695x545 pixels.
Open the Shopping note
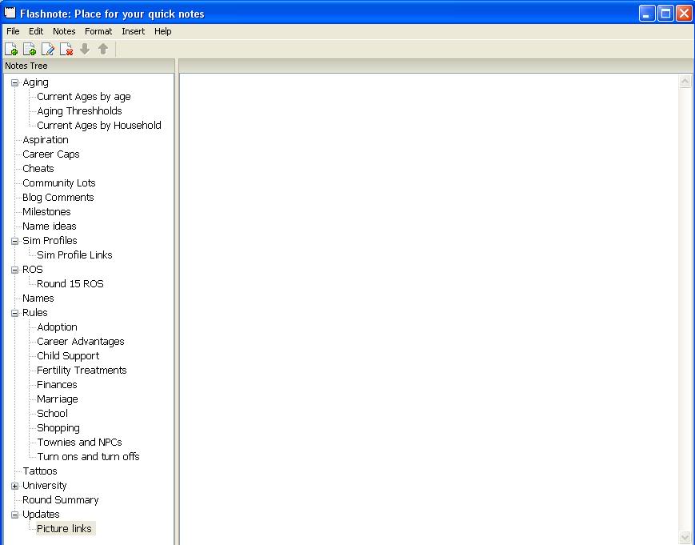[x=58, y=428]
